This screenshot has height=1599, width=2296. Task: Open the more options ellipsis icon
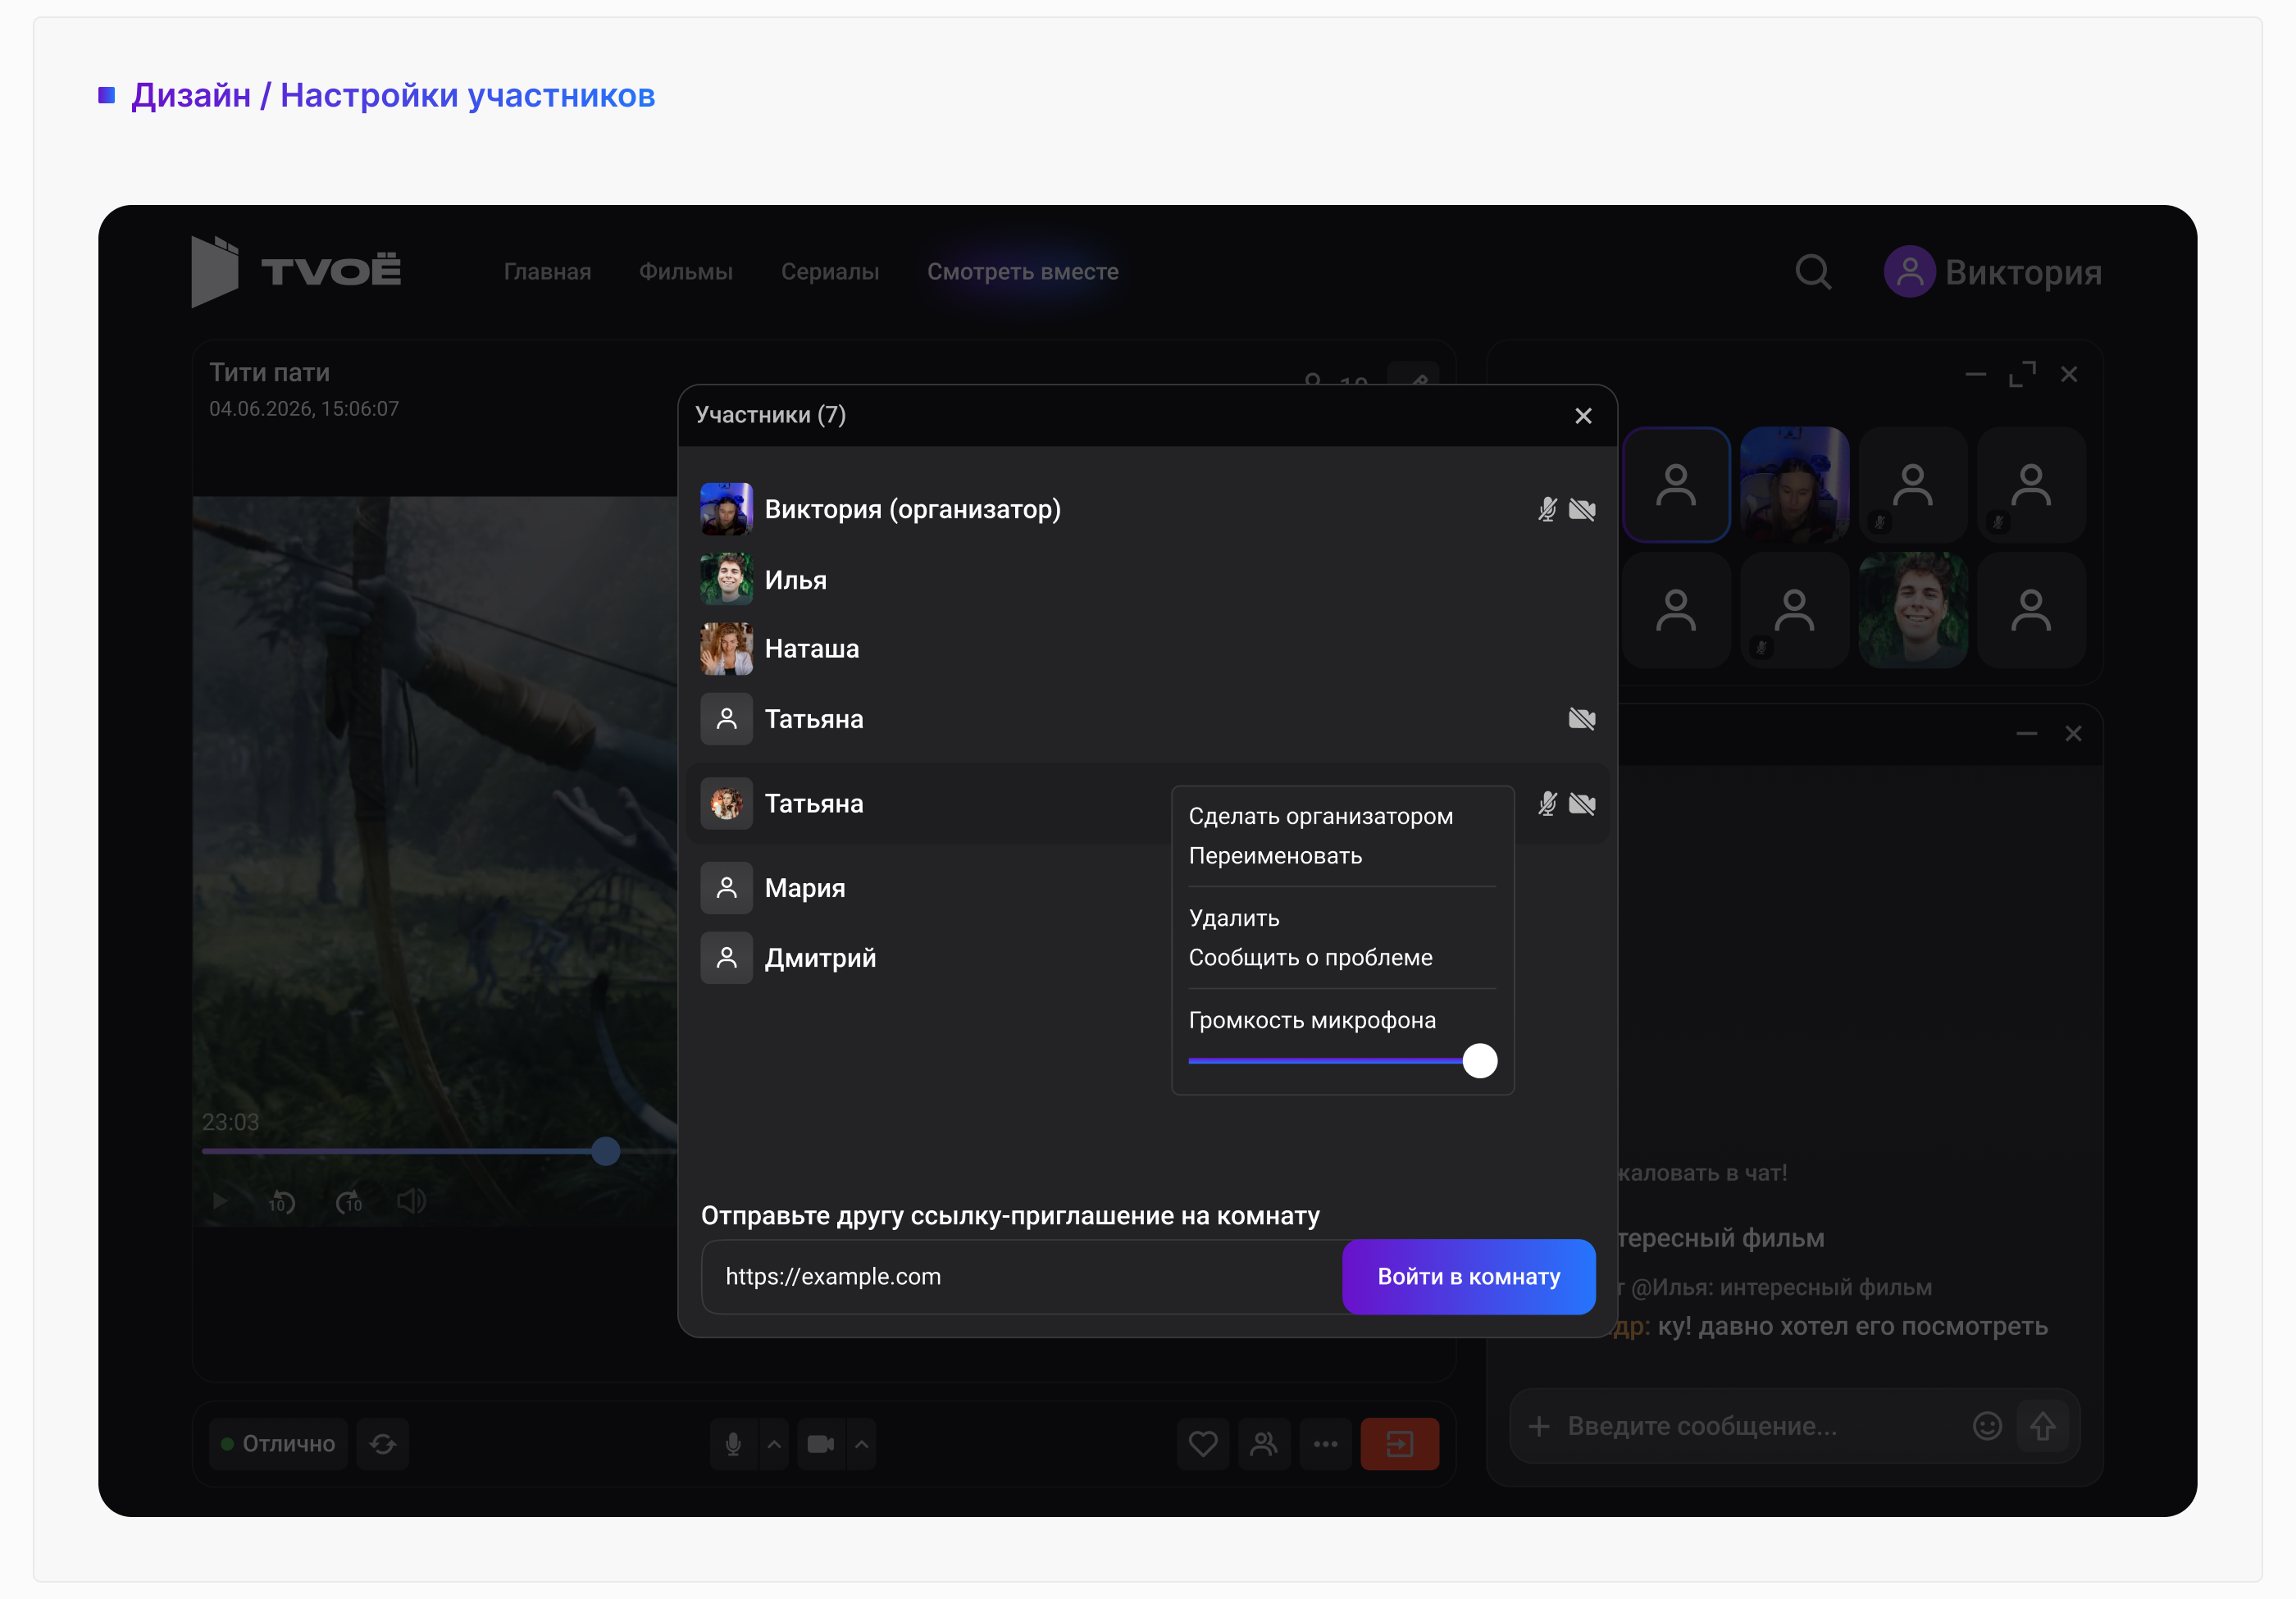(x=1325, y=1444)
